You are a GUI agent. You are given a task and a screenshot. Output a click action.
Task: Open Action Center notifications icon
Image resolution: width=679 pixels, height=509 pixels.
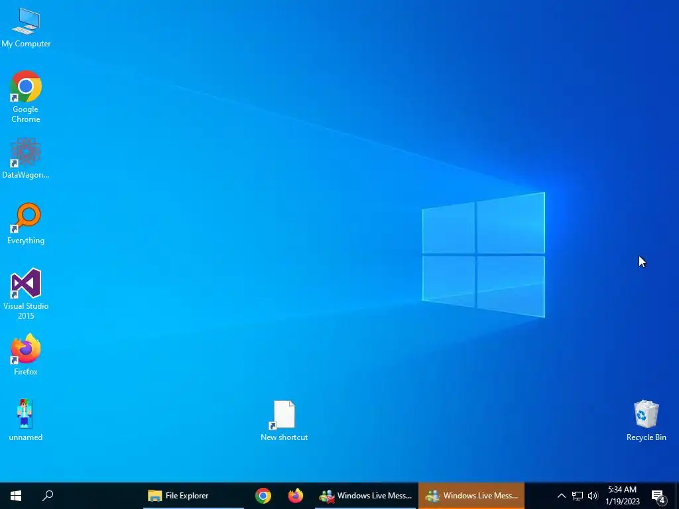pos(658,496)
